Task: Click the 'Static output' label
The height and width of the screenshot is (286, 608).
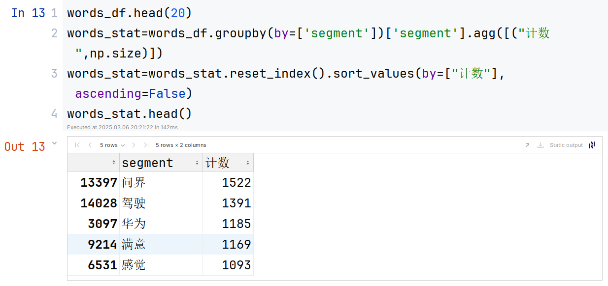Action: (566, 145)
